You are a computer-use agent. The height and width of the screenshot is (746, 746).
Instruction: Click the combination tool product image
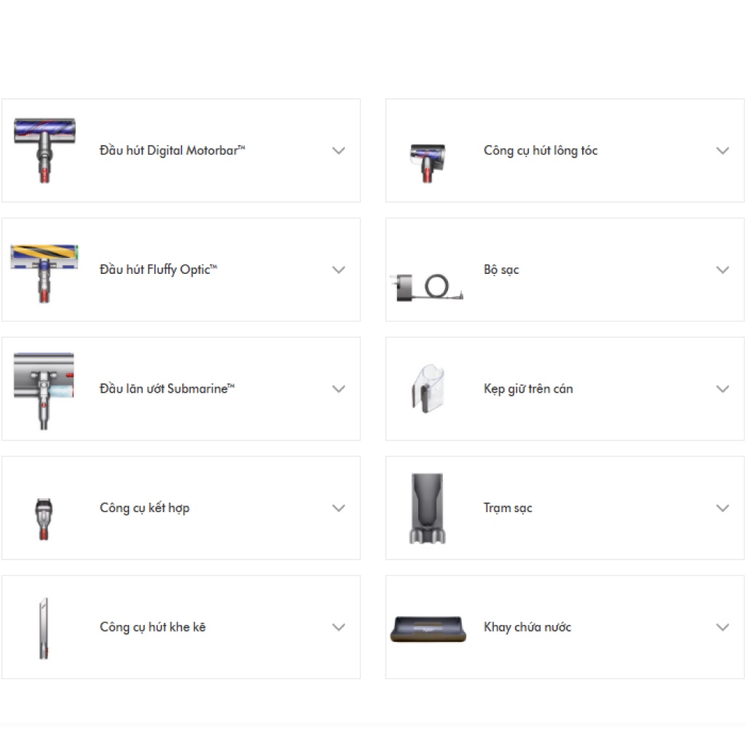[x=44, y=518]
